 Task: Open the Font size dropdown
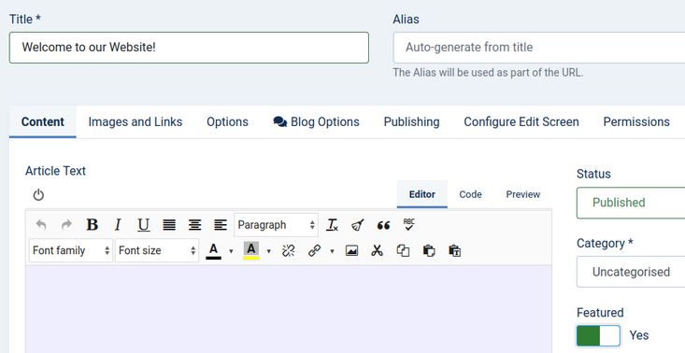(157, 250)
